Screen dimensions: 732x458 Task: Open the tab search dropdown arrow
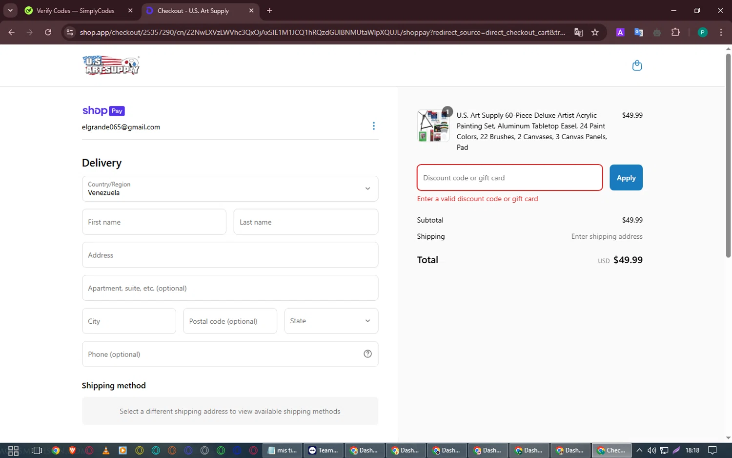click(10, 10)
